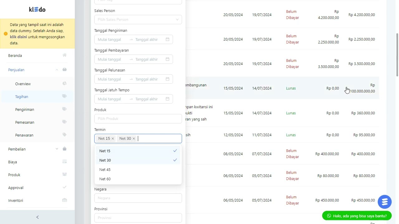
Task: Click the 'klik disini' link in notice
Action: (x=18, y=37)
